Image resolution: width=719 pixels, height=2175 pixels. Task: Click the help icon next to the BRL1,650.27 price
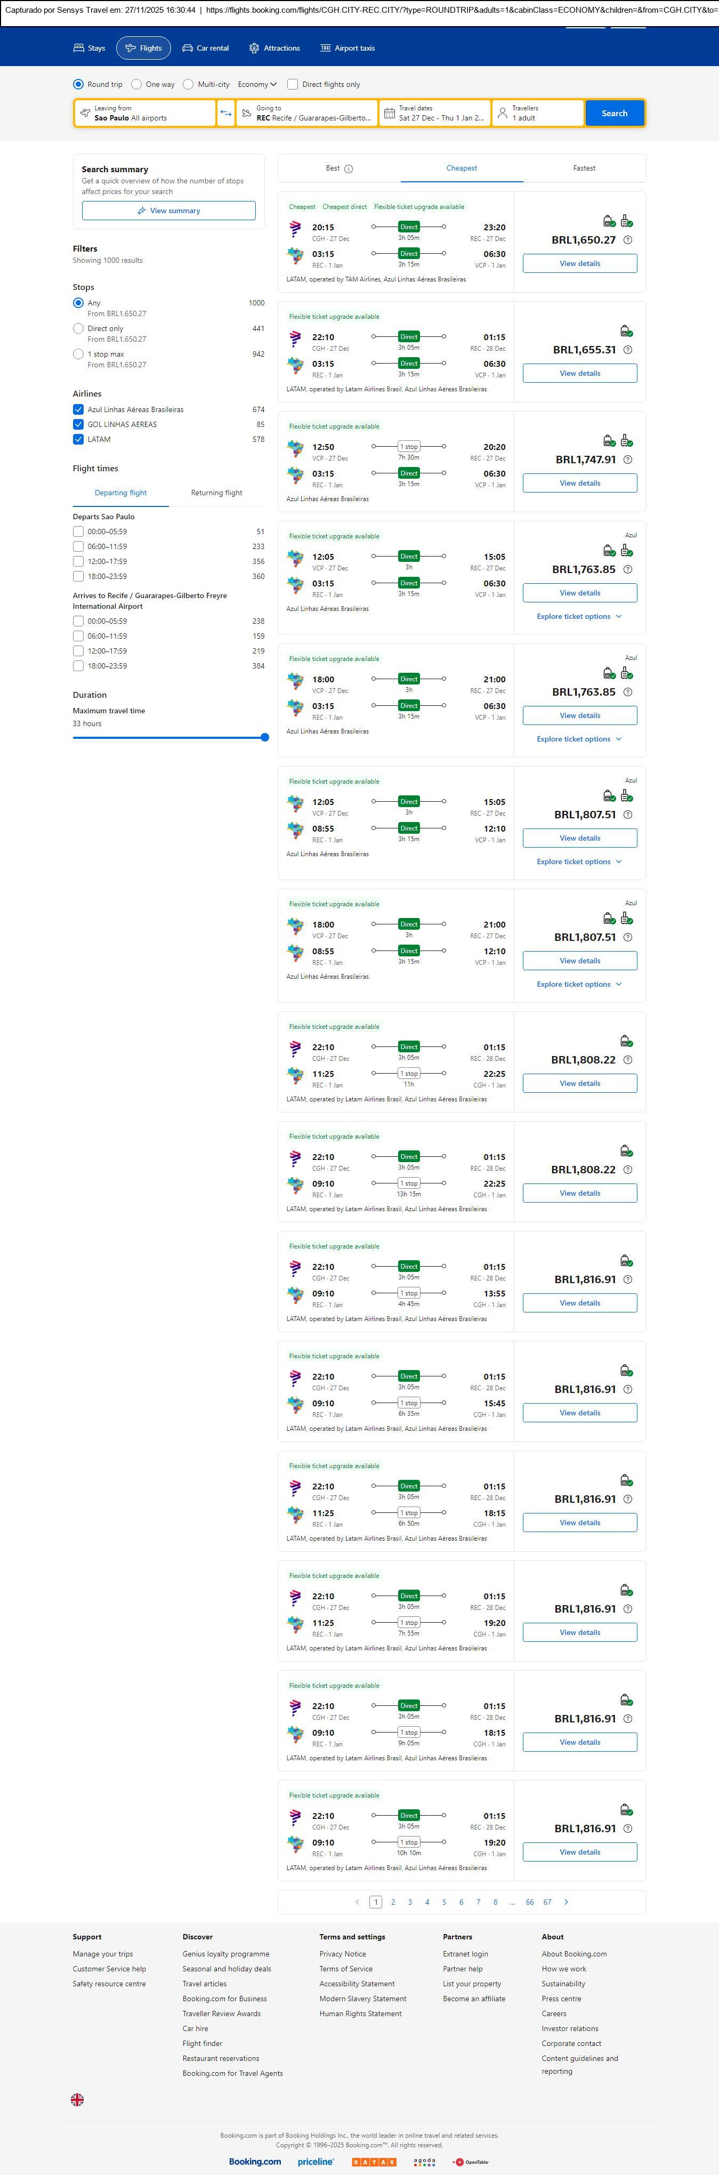[627, 240]
